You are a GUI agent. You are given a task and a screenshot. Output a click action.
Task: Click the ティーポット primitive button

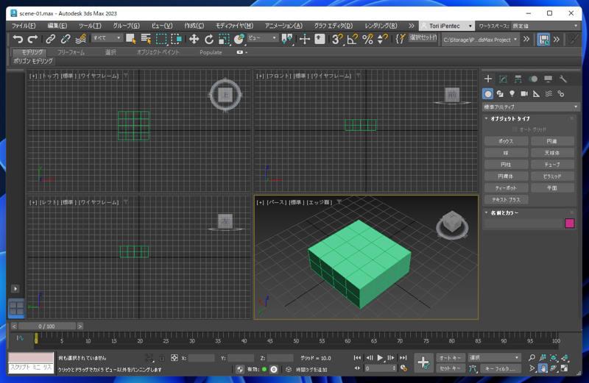[506, 188]
